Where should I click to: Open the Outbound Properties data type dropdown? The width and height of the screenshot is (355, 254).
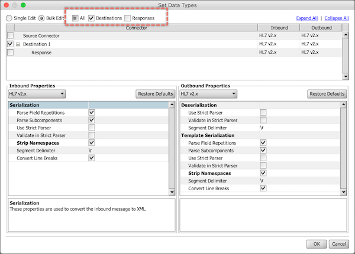click(208, 94)
